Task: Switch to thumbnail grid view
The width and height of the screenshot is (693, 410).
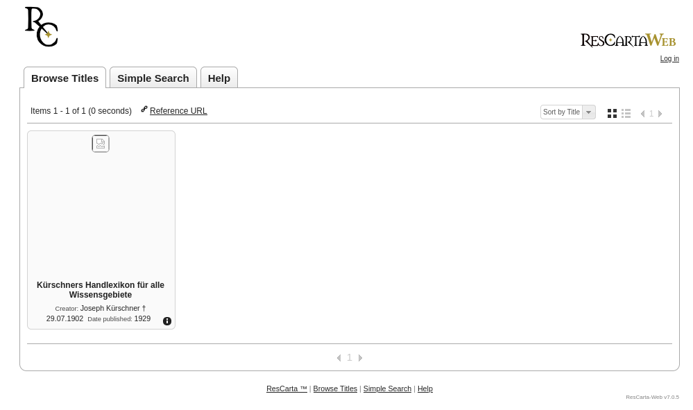Action: click(612, 113)
